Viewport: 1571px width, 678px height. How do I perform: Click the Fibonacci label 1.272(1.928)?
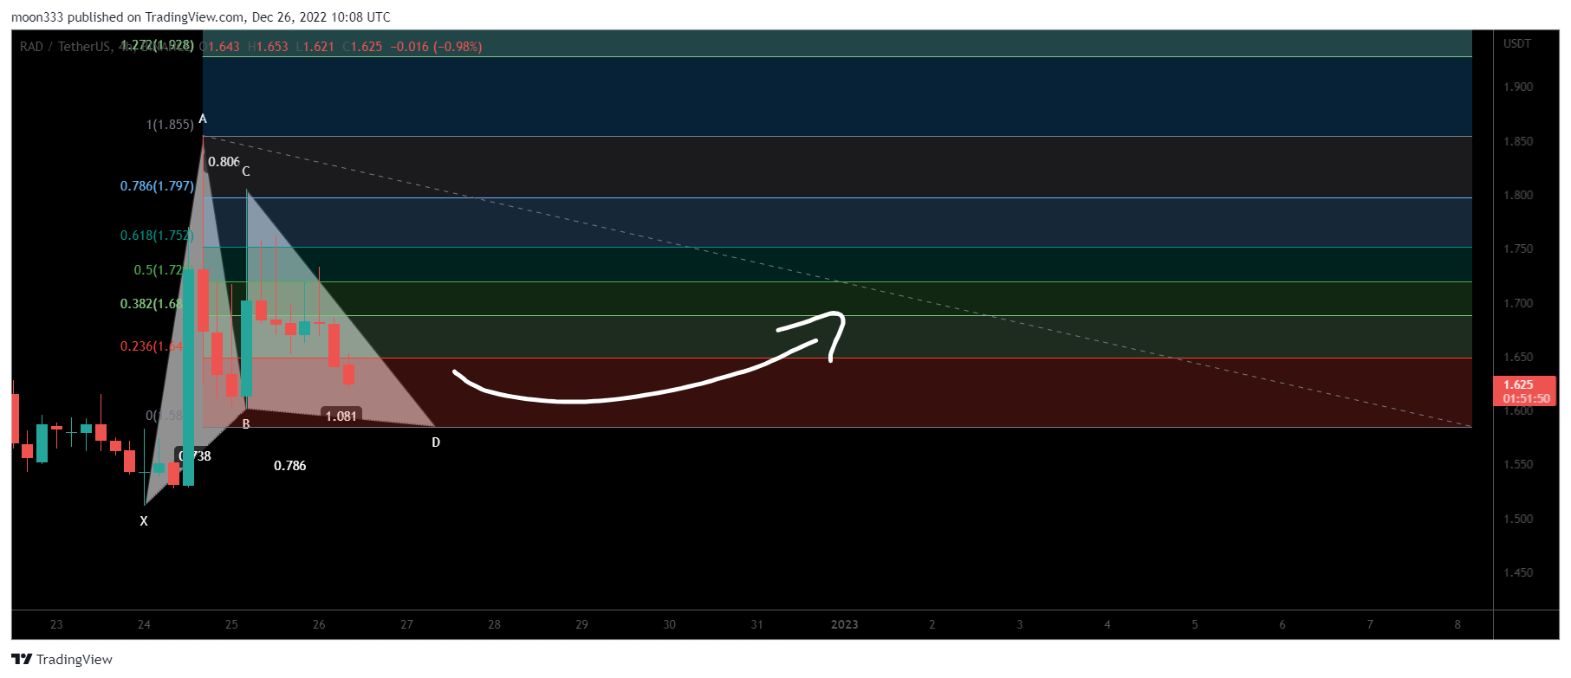point(157,45)
